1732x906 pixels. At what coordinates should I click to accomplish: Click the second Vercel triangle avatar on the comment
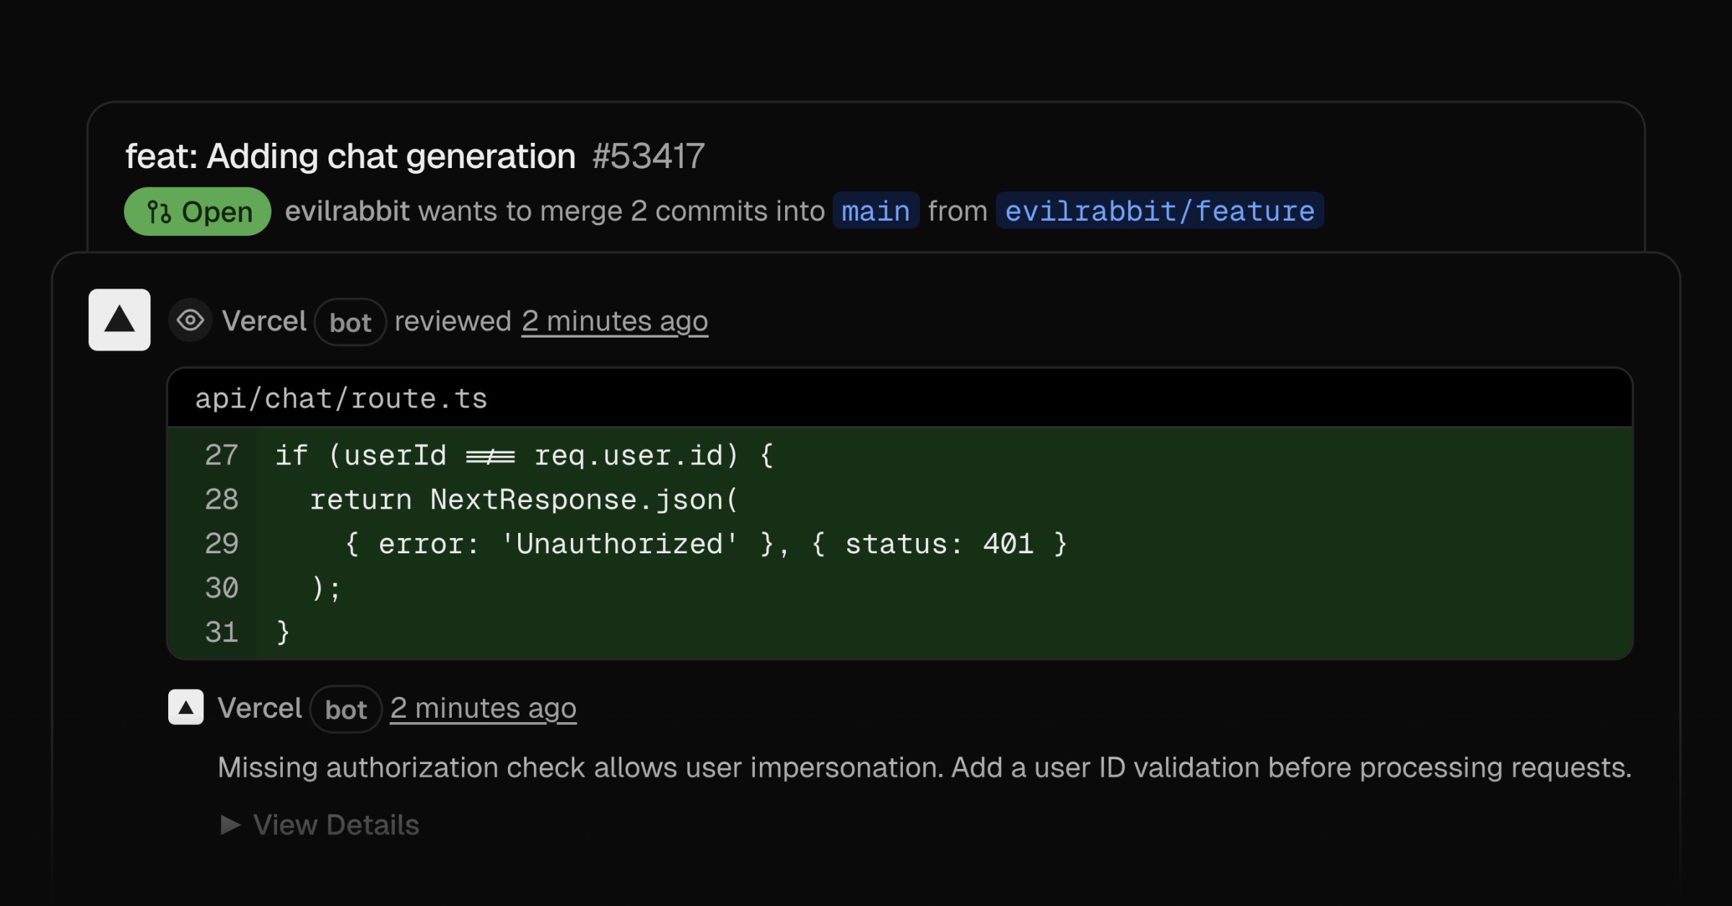[186, 708]
